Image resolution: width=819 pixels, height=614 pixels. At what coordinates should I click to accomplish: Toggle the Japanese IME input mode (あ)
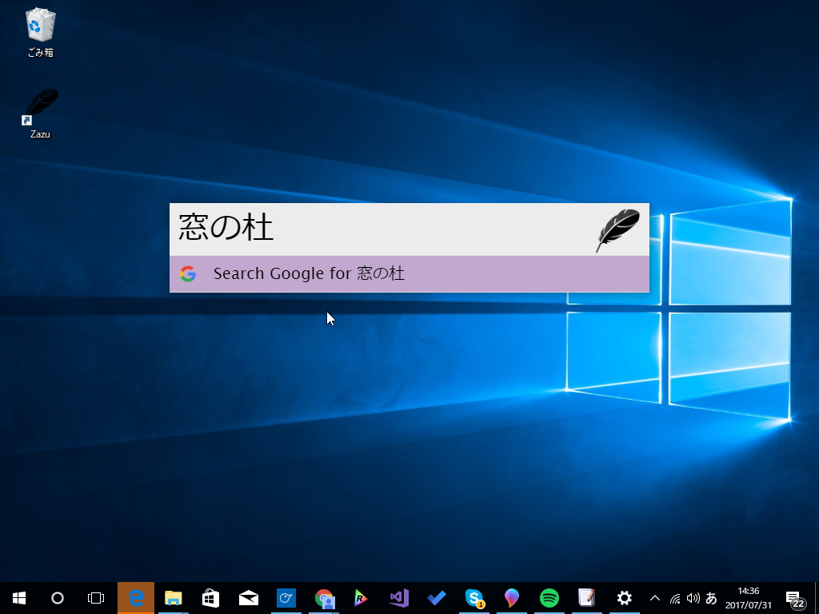click(711, 597)
